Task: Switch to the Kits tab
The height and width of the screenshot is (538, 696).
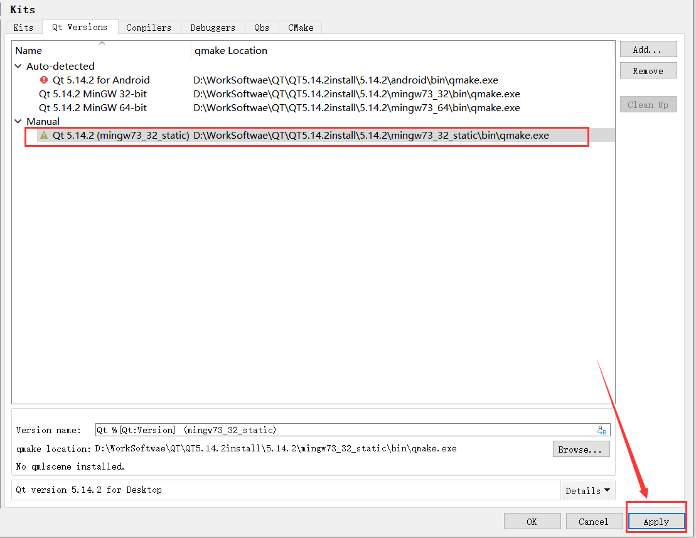Action: (23, 27)
